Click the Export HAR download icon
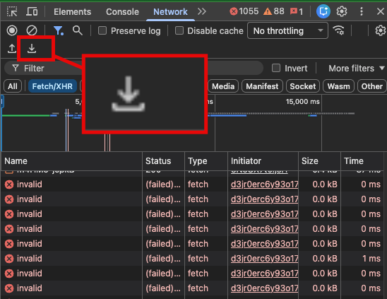387x299 pixels. pyautogui.click(x=32, y=49)
